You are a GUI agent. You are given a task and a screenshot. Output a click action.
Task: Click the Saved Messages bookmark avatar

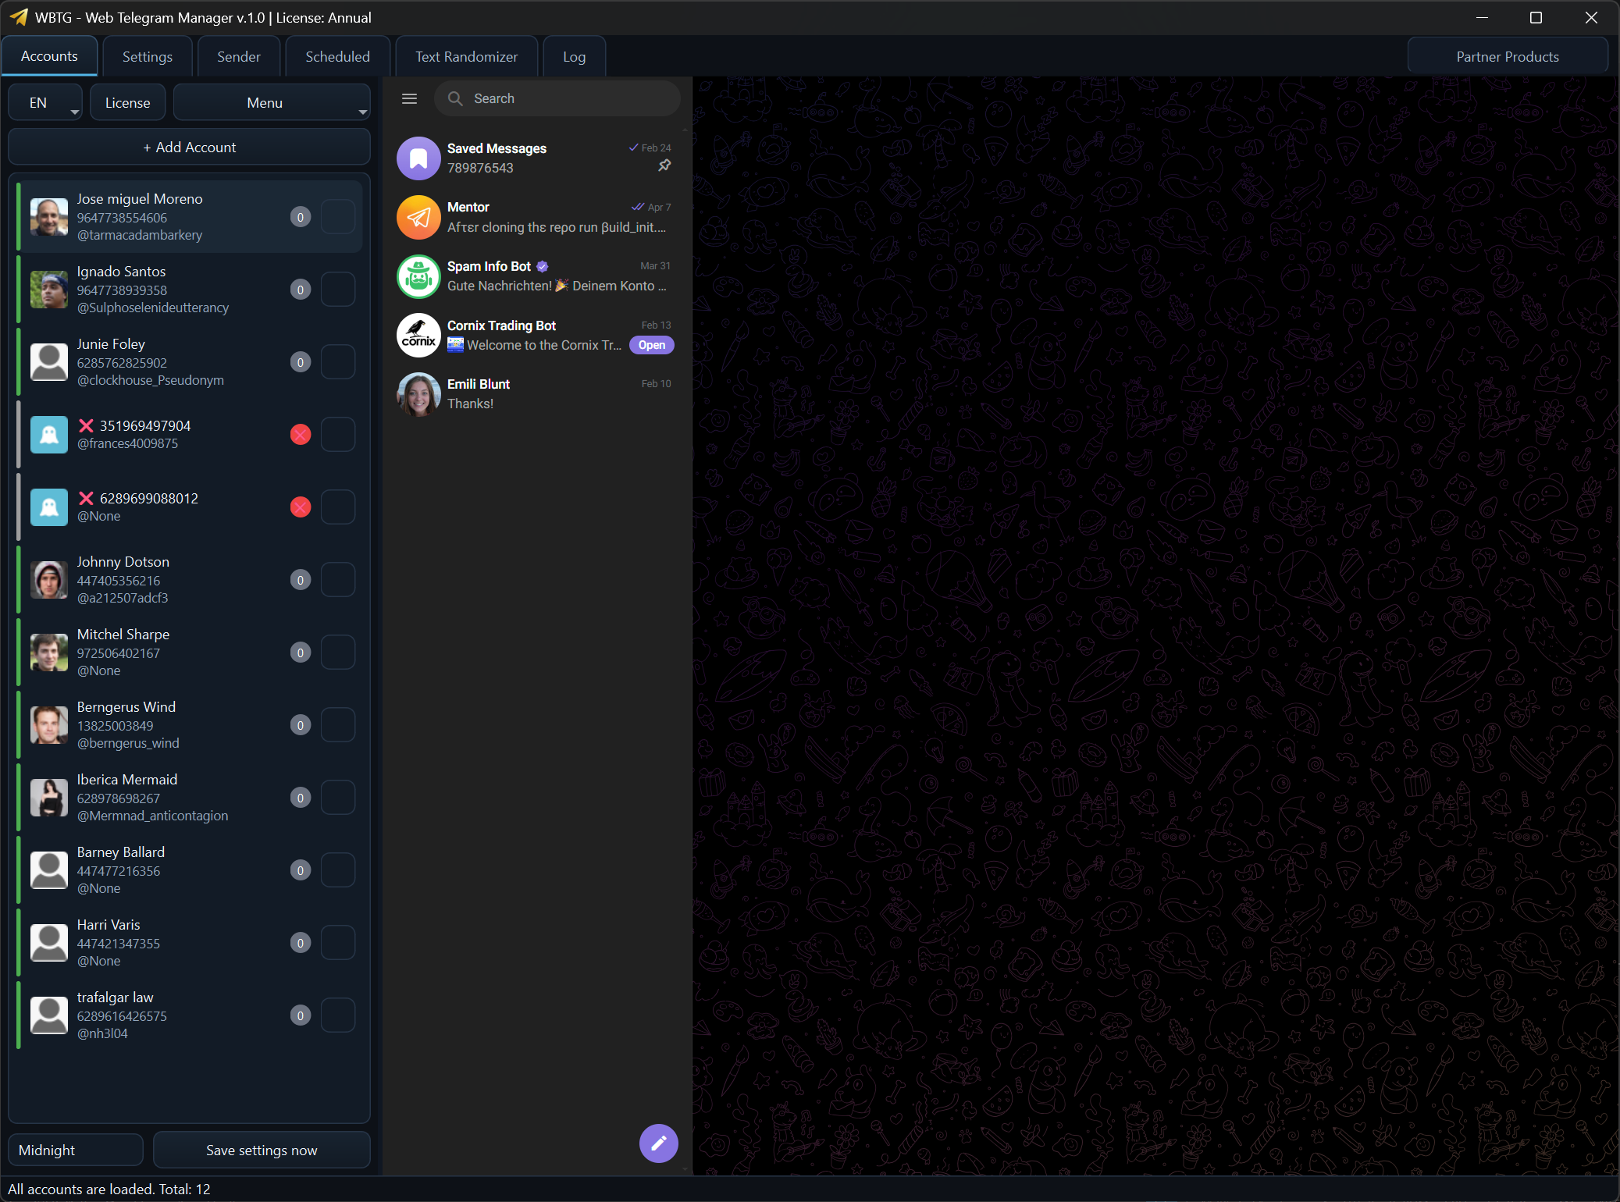418,158
